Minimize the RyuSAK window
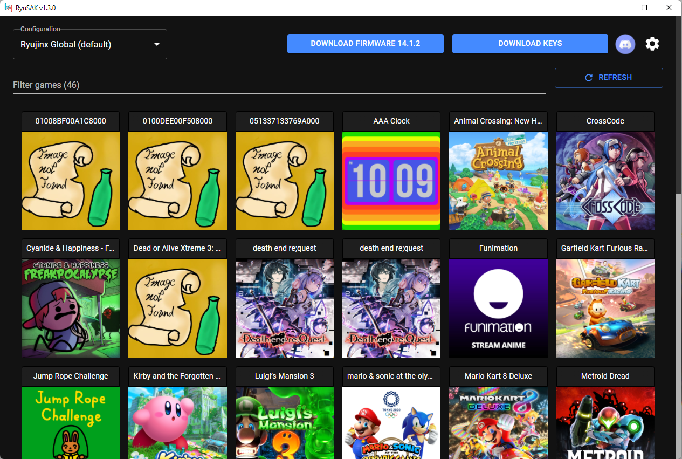682x459 pixels. click(619, 8)
